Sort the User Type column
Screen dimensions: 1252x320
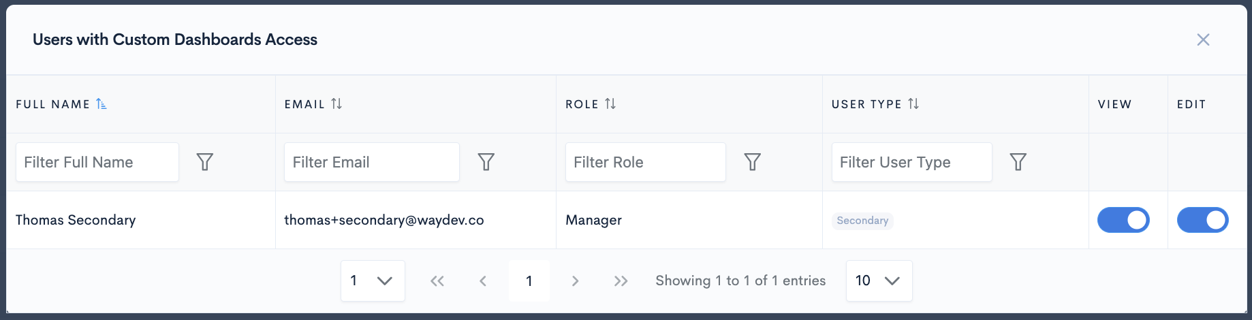tap(913, 104)
